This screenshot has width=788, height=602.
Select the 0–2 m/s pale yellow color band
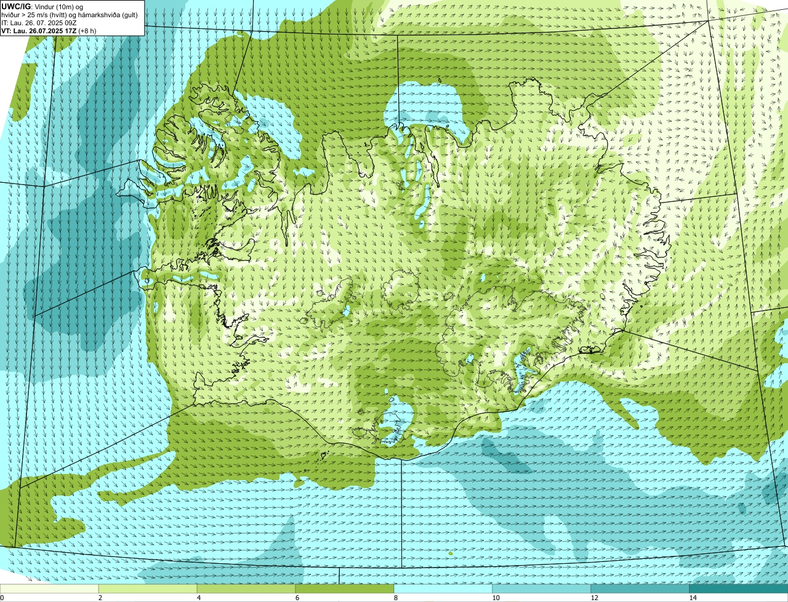pos(49,588)
